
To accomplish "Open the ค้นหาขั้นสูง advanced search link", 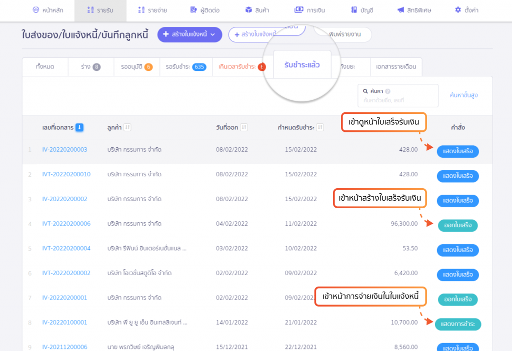I will 463,95.
